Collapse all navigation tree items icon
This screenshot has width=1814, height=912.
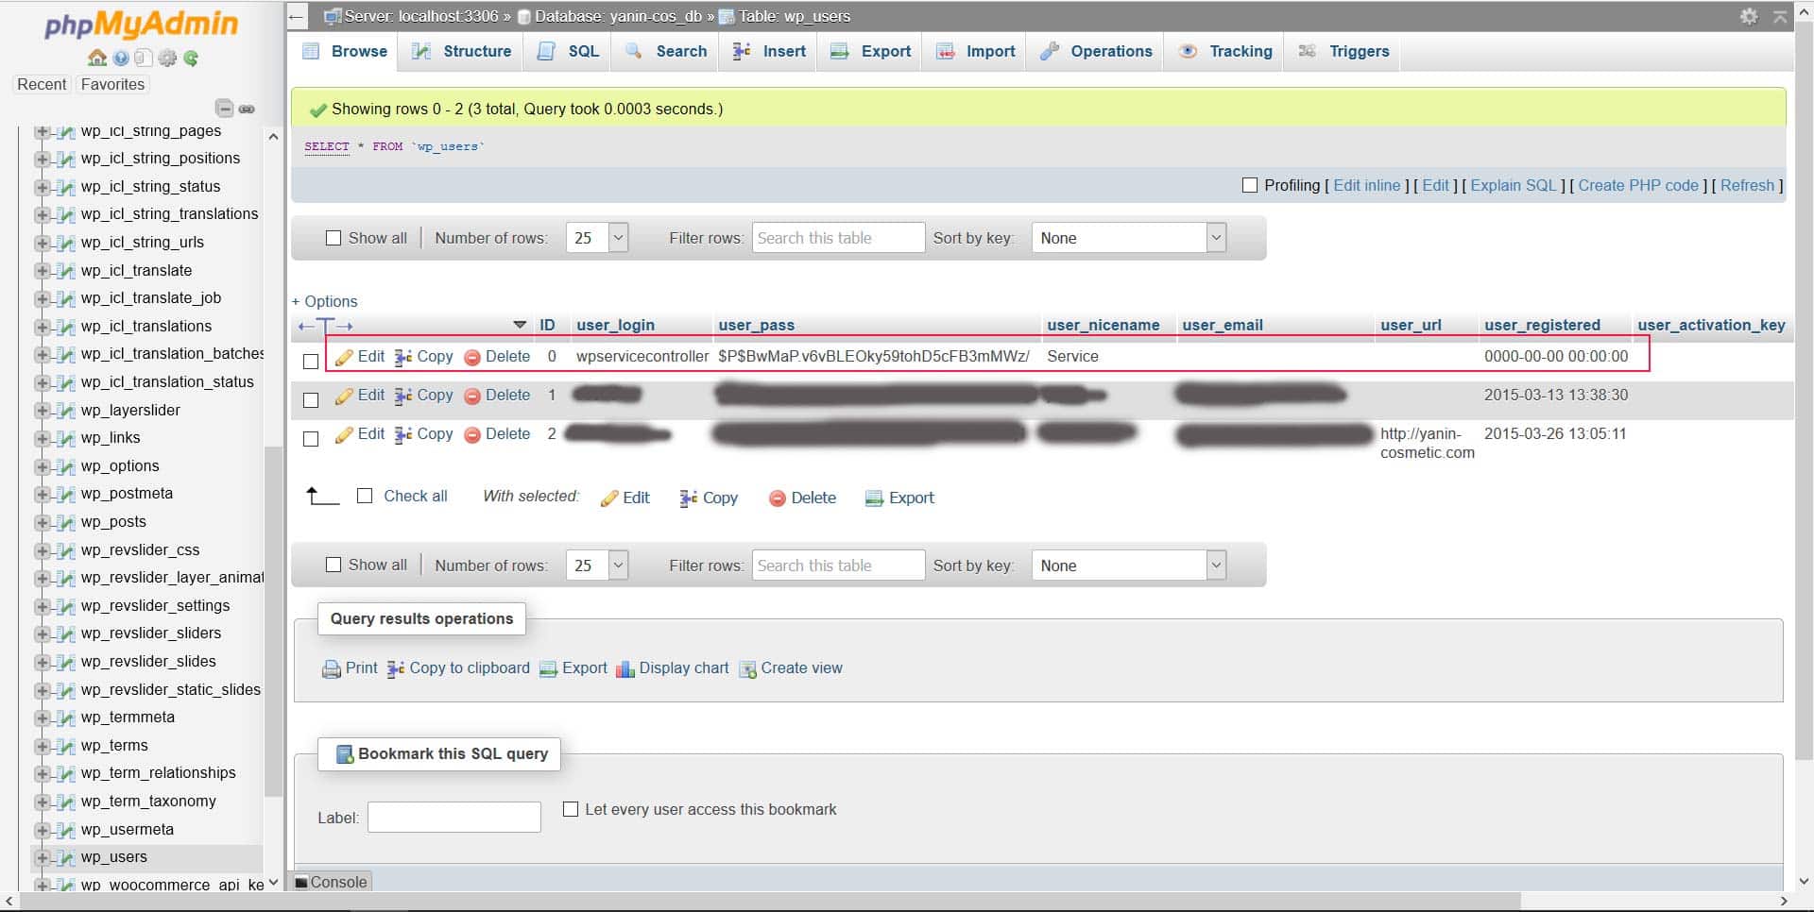(x=224, y=108)
